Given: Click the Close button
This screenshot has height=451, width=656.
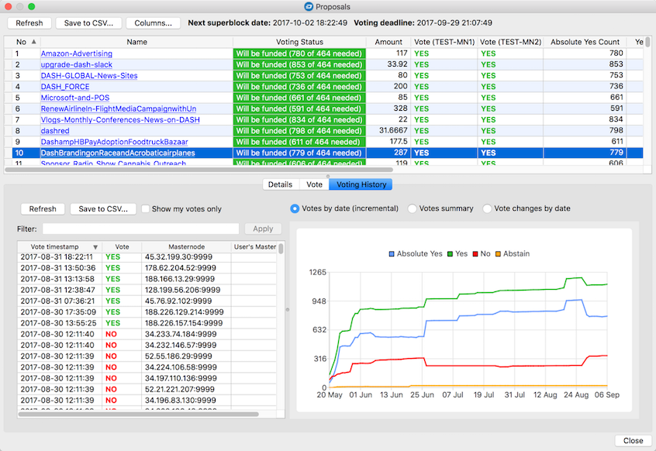Looking at the screenshot, I should [x=633, y=441].
